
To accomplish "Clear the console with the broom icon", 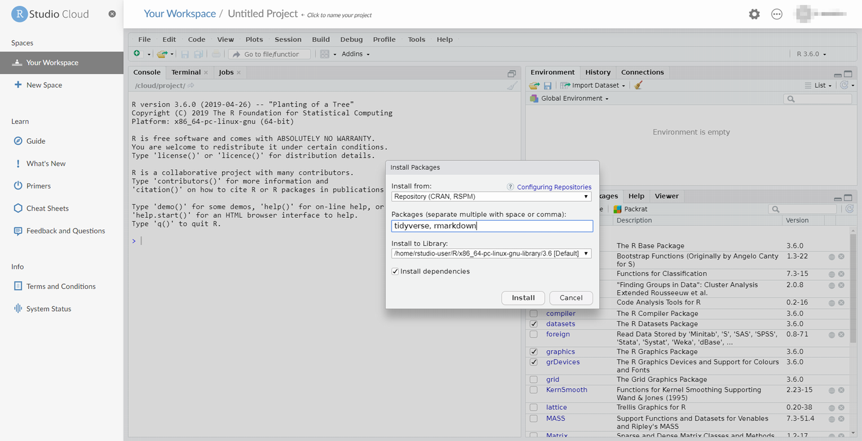I will (x=512, y=86).
